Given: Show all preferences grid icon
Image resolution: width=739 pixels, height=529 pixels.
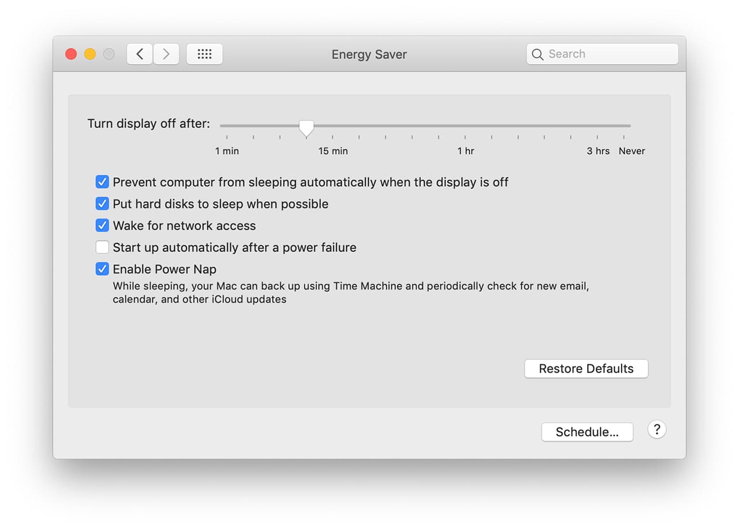Looking at the screenshot, I should tap(204, 54).
